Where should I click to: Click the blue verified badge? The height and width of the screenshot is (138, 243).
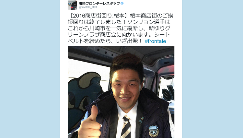pyautogui.click(x=122, y=3)
